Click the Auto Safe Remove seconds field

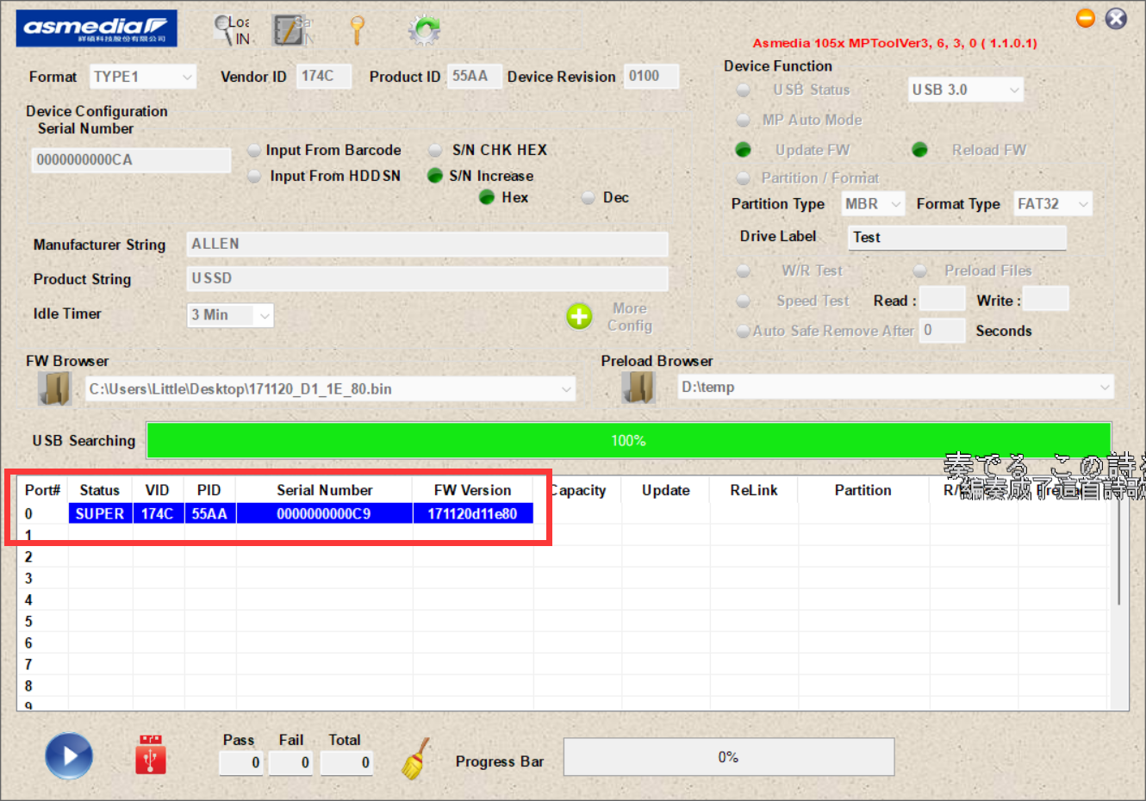[x=943, y=331]
